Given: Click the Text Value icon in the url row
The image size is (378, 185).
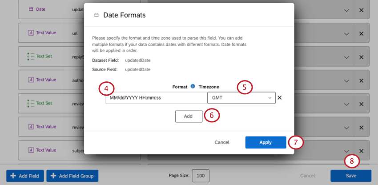Looking at the screenshot, I should tap(31, 33).
